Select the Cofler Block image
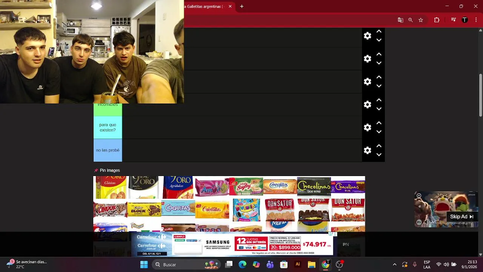483x272 pixels. coord(144,210)
